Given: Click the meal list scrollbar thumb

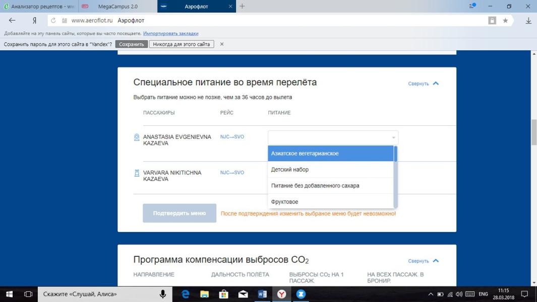Looking at the screenshot, I should pos(395,154).
